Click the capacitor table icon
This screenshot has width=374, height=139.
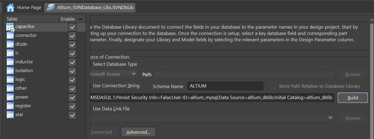(x=10, y=27)
